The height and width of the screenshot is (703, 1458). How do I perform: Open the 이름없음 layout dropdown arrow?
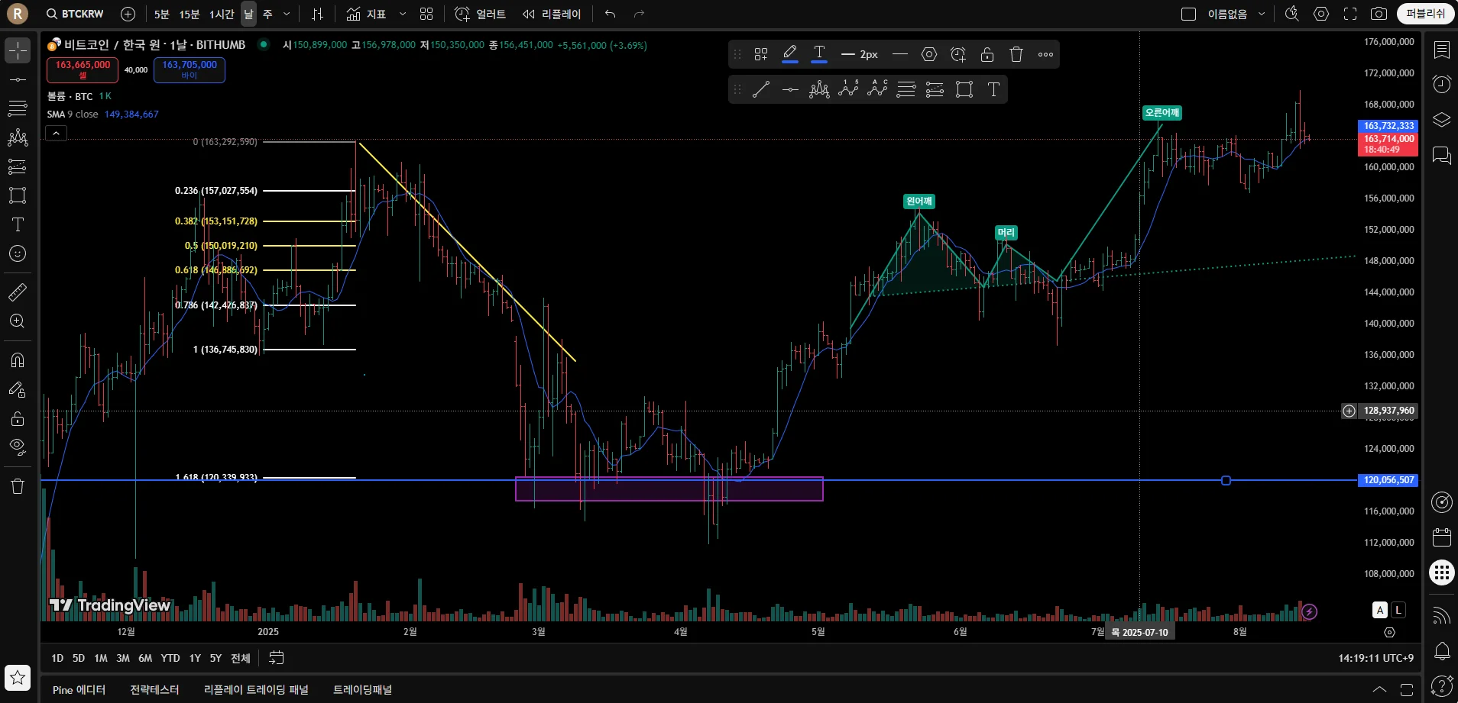pos(1262,14)
